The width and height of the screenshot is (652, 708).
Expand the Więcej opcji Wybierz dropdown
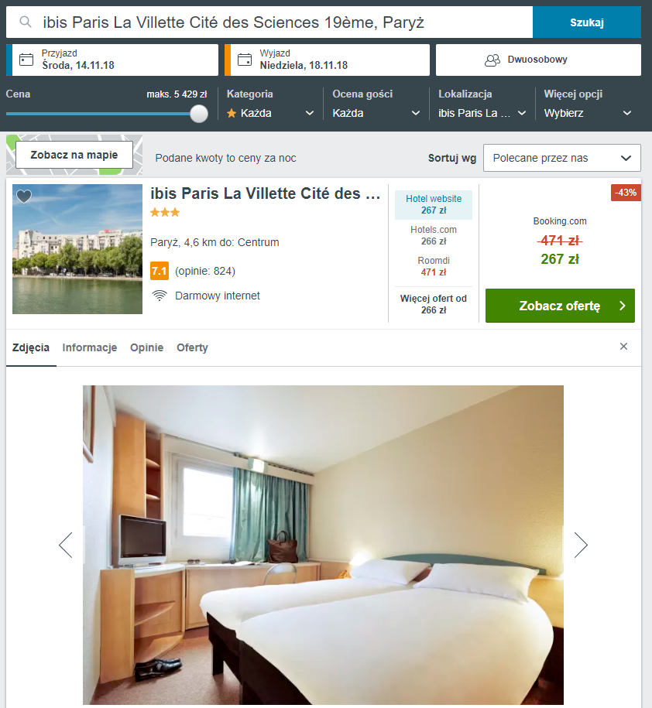pos(588,113)
